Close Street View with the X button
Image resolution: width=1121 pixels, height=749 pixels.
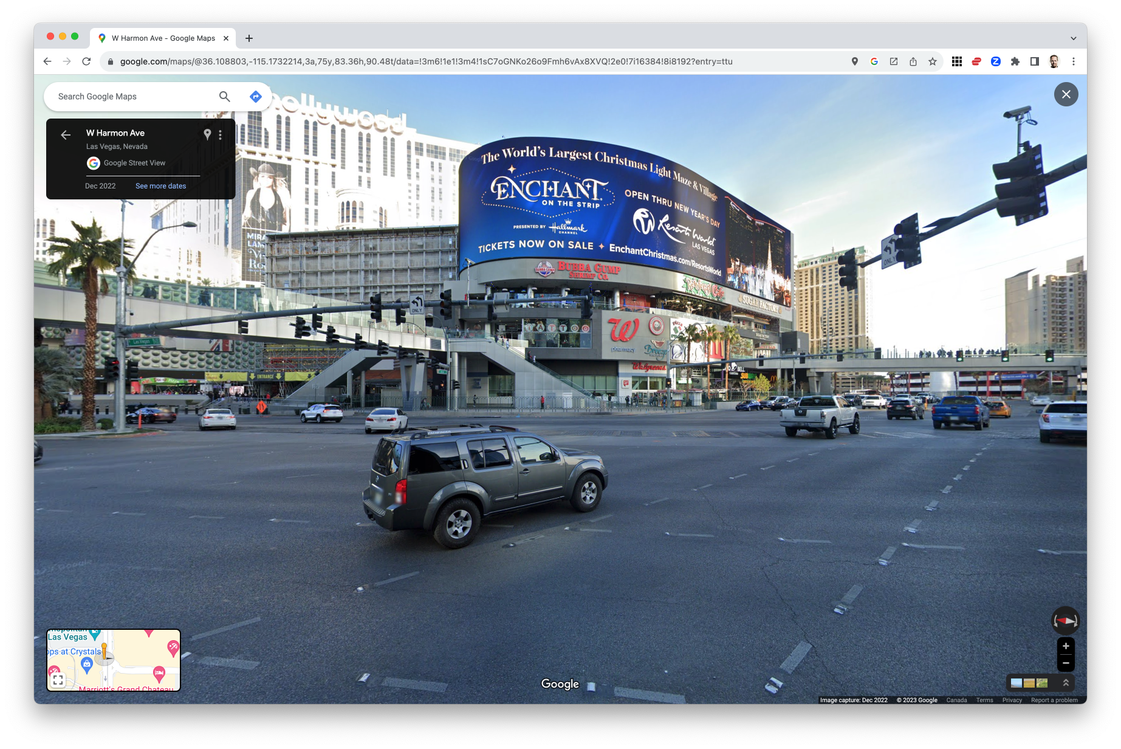(x=1066, y=94)
